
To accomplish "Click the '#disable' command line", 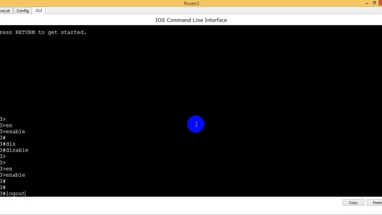I will click(14, 150).
